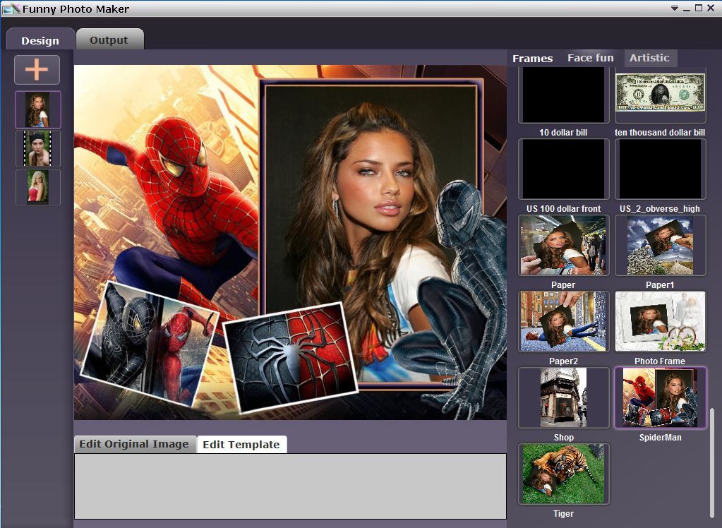Open the Design tab
The height and width of the screenshot is (528, 722).
tap(40, 40)
